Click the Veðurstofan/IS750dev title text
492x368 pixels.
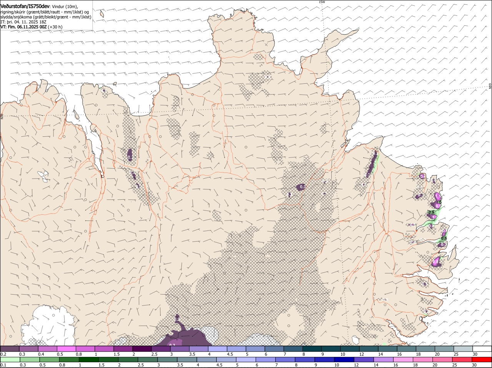(25, 6)
